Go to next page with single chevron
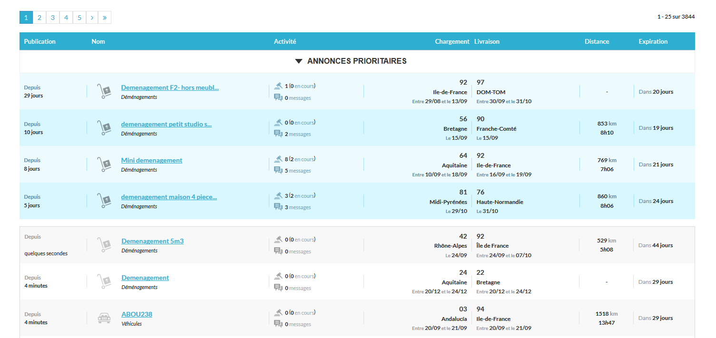 pos(92,18)
